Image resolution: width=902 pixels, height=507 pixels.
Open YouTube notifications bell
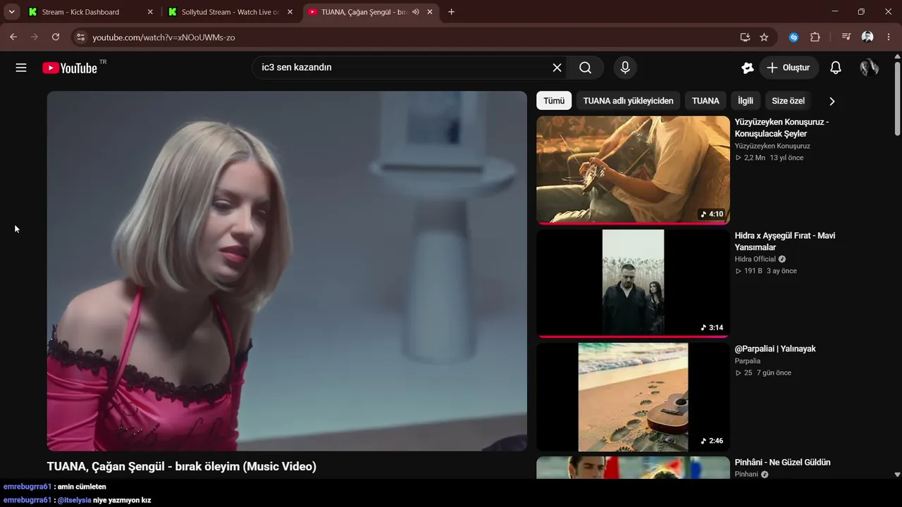tap(835, 68)
